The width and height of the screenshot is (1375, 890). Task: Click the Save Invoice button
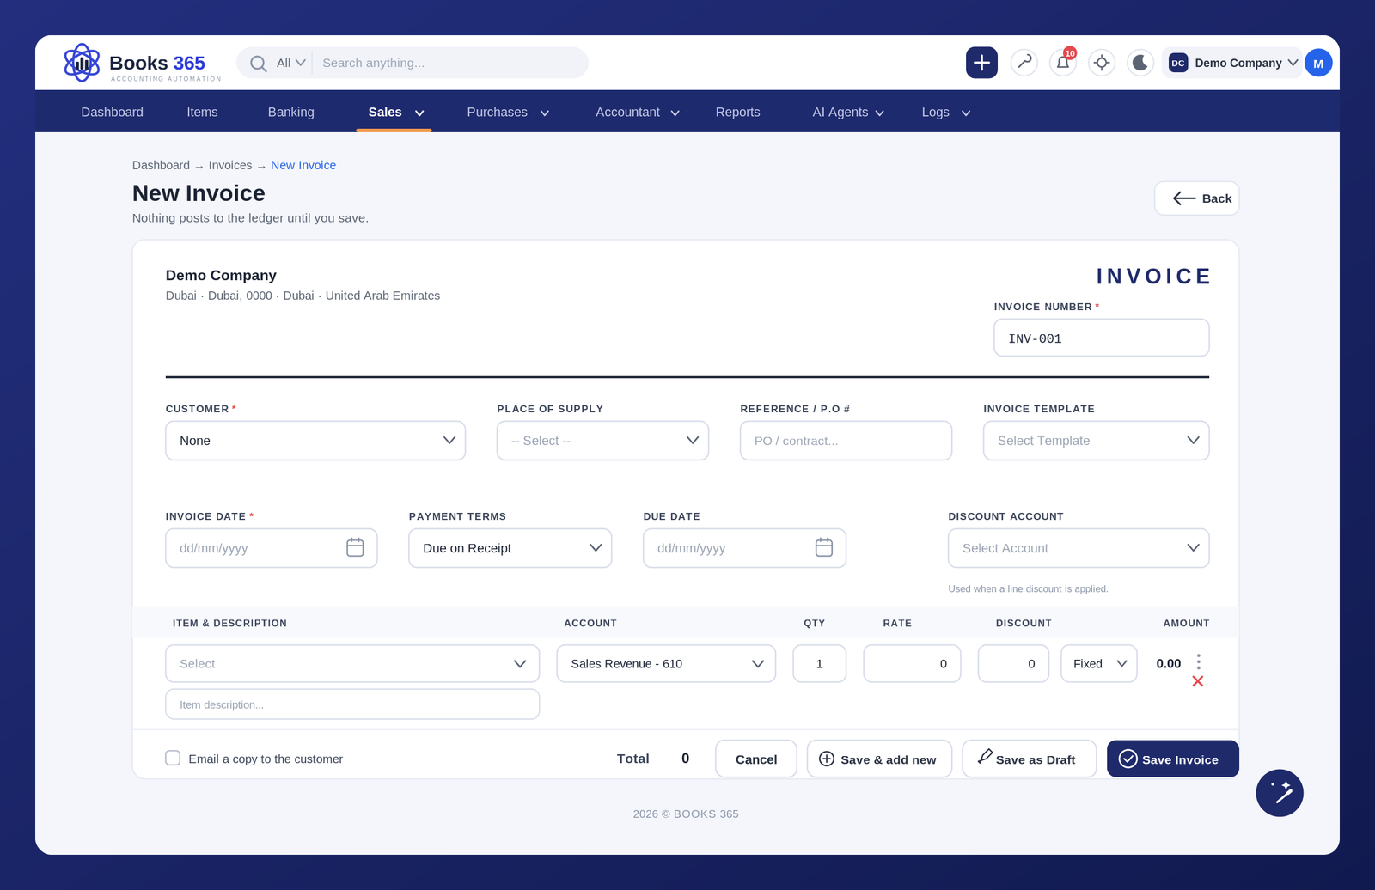1172,759
